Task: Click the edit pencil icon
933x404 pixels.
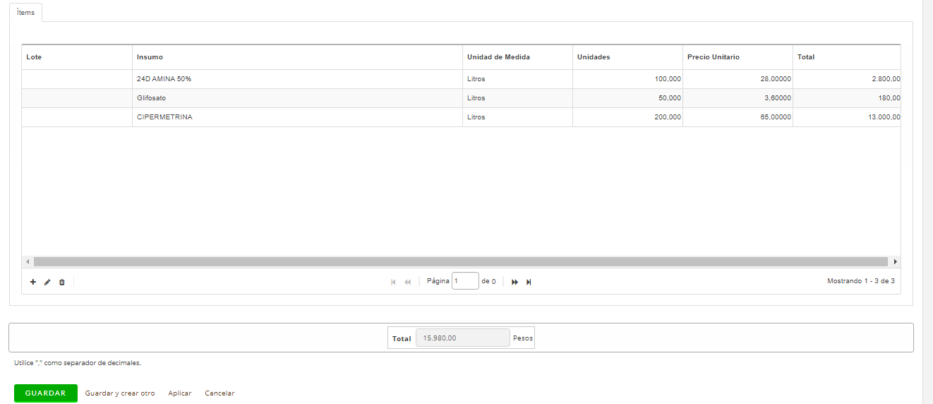Action: 47,282
